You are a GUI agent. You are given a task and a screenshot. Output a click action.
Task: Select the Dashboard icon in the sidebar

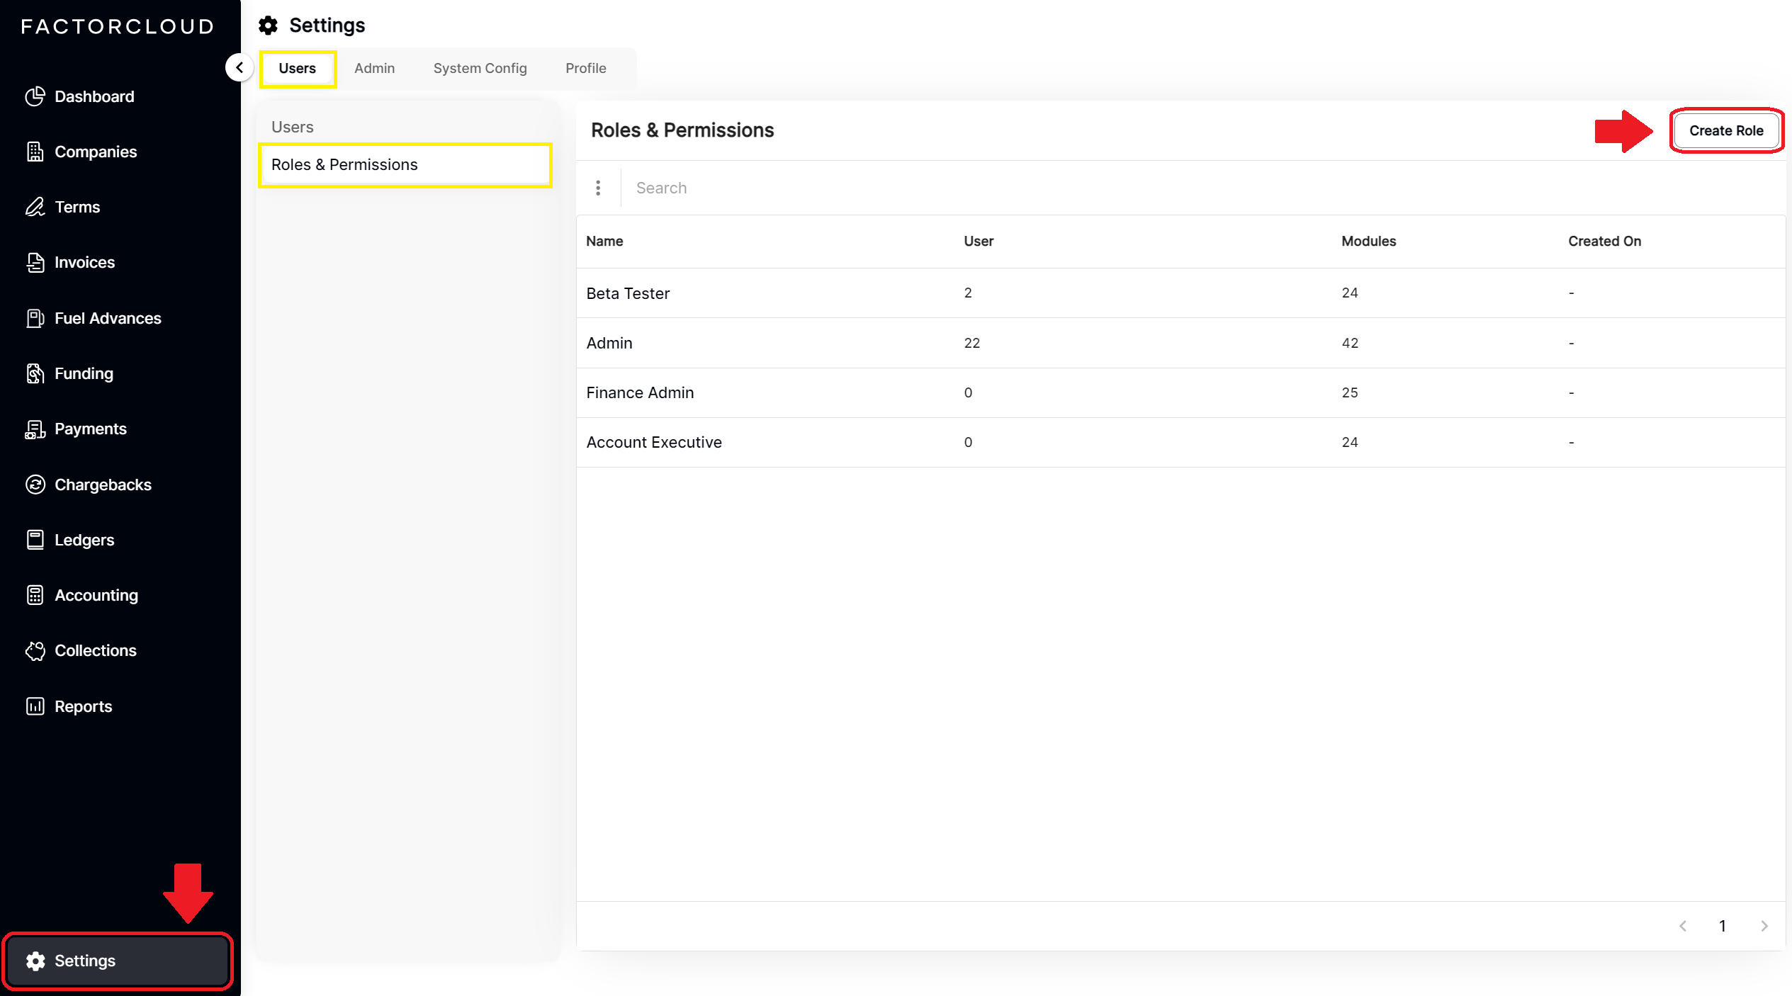pyautogui.click(x=35, y=96)
